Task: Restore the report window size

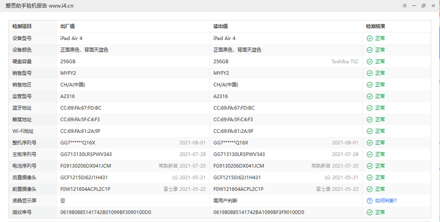Action: tap(423, 5)
